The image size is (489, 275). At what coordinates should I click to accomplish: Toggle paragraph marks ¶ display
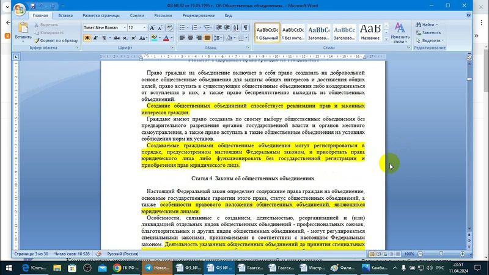tap(246, 28)
